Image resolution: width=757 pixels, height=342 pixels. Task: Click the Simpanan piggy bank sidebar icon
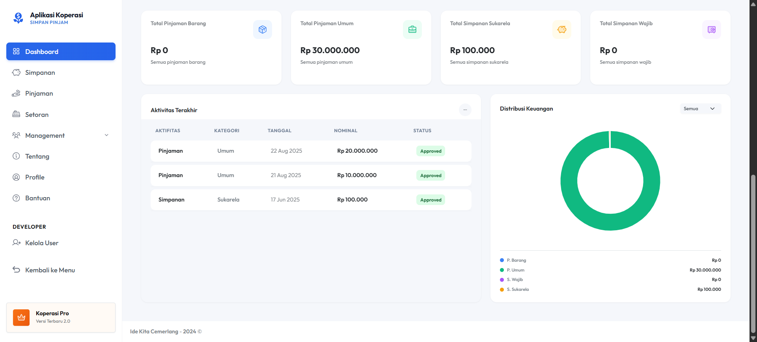16,72
